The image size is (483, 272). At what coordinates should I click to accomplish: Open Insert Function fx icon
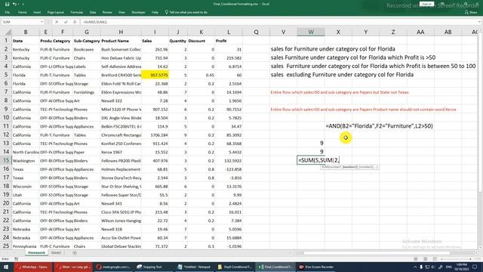[75, 22]
